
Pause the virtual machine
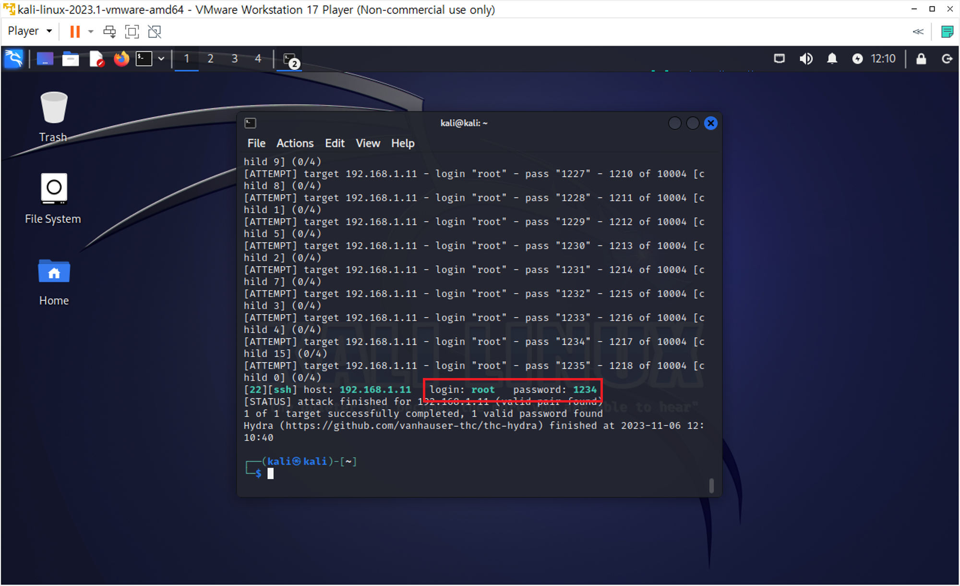point(75,32)
